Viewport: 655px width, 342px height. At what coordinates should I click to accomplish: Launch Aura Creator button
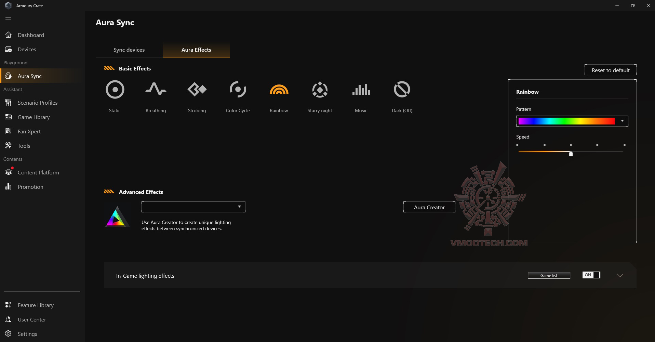[429, 207]
